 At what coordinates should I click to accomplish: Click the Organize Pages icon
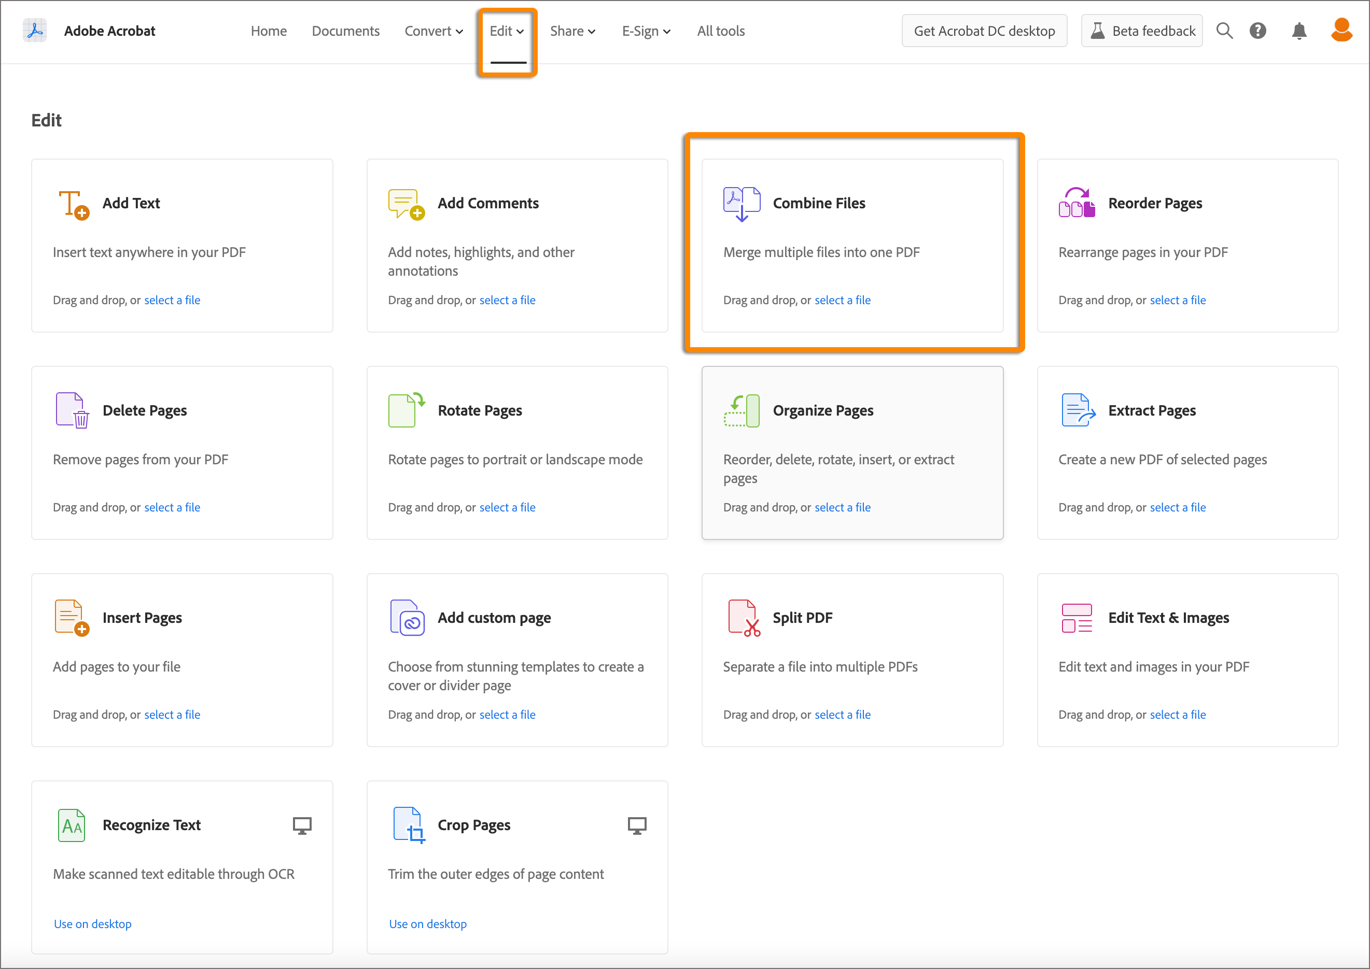[741, 410]
